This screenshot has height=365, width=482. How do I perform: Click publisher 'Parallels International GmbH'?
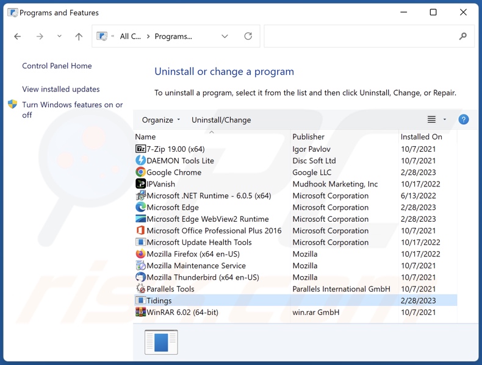pyautogui.click(x=341, y=289)
